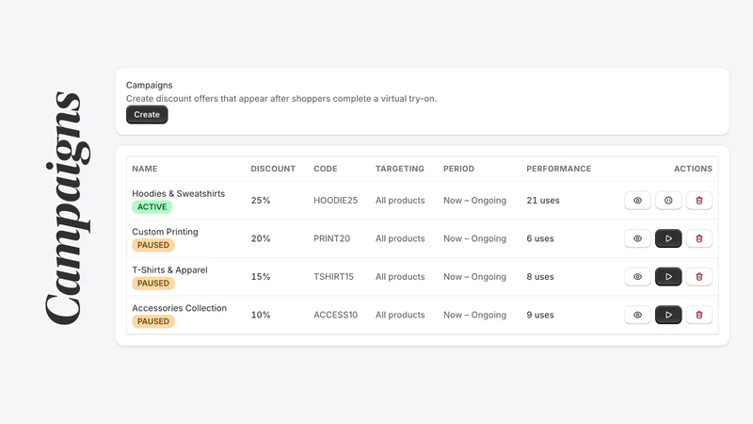Click the PAUSED badge under T-Shirts & Apparel
Image resolution: width=753 pixels, height=424 pixels.
(153, 284)
